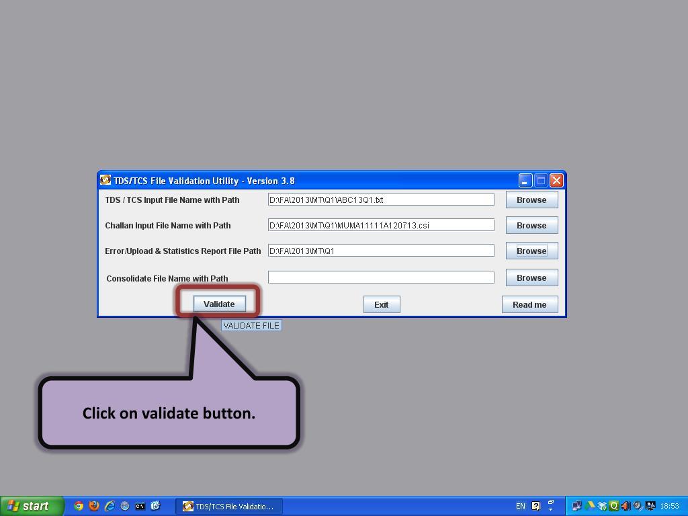The width and height of the screenshot is (688, 516).
Task: Click the 'Error/Upload & Statistics Report File Path' label
Action: 183,251
